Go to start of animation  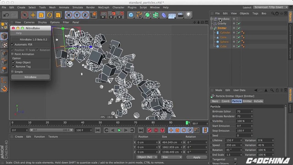(98, 130)
